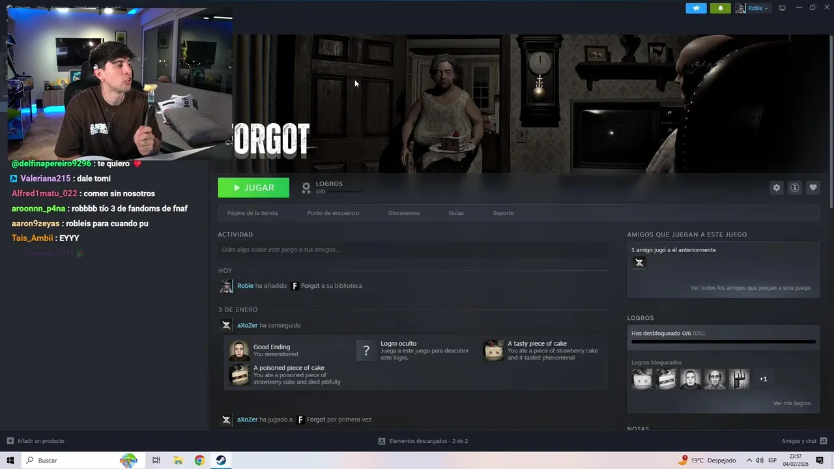This screenshot has height=469, width=834.
Task: Open Roble profile link in activity
Action: coord(245,286)
